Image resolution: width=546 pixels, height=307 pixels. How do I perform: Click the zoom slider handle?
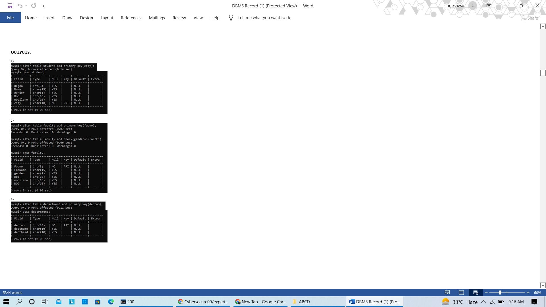tap(500, 293)
